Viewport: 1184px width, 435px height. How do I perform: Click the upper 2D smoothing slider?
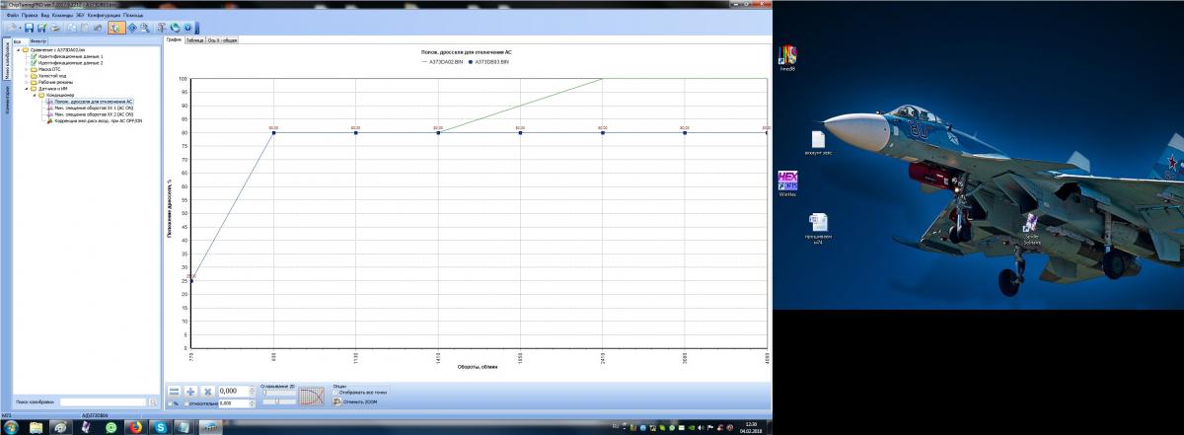pos(278,393)
